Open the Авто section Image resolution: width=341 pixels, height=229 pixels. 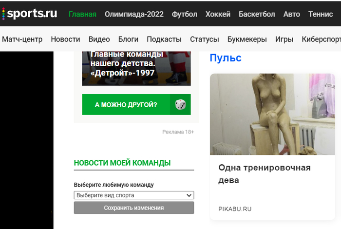(x=292, y=14)
